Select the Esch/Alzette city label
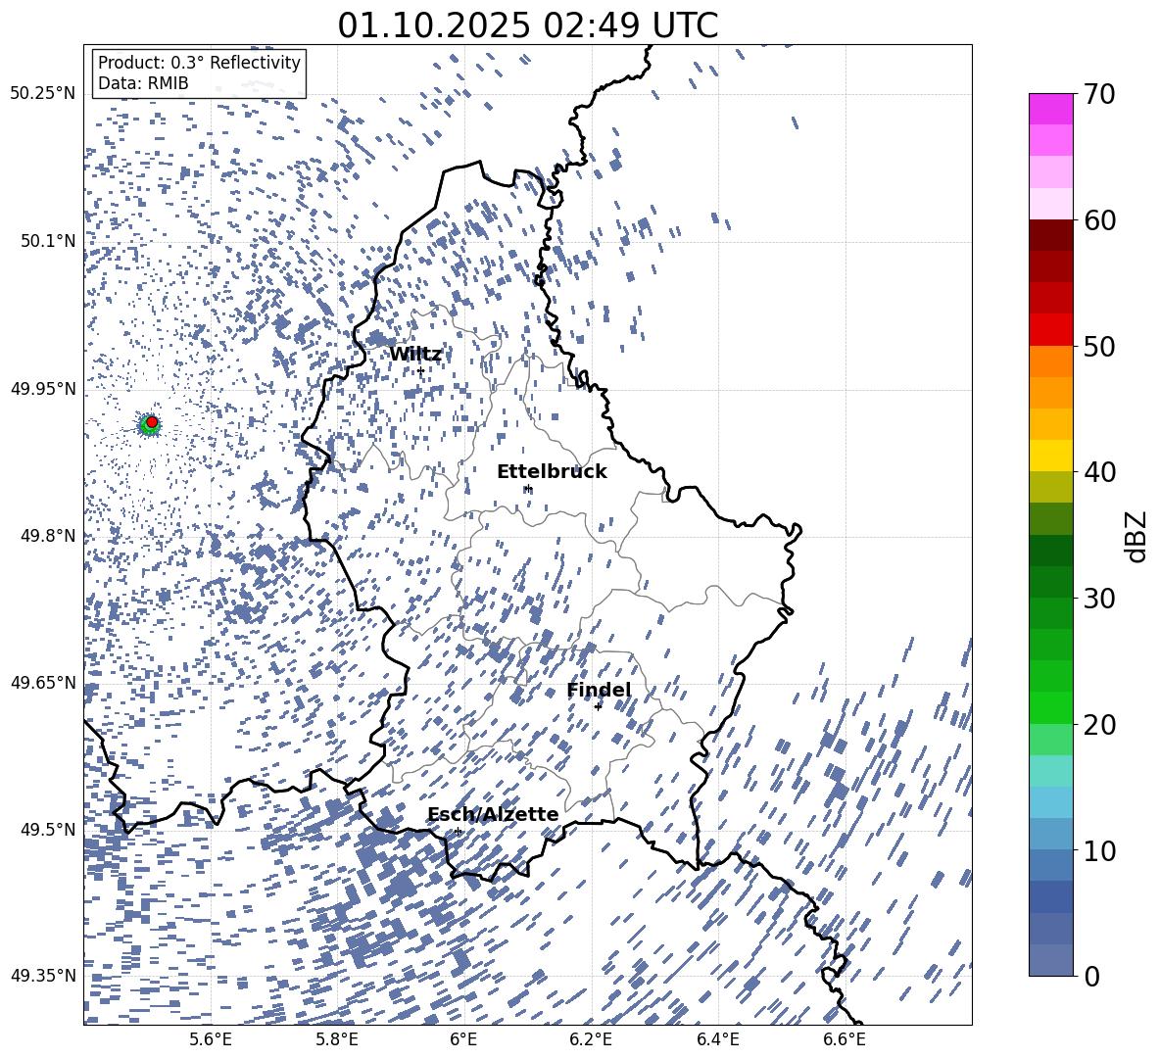Image resolution: width=1160 pixels, height=1059 pixels. point(492,814)
